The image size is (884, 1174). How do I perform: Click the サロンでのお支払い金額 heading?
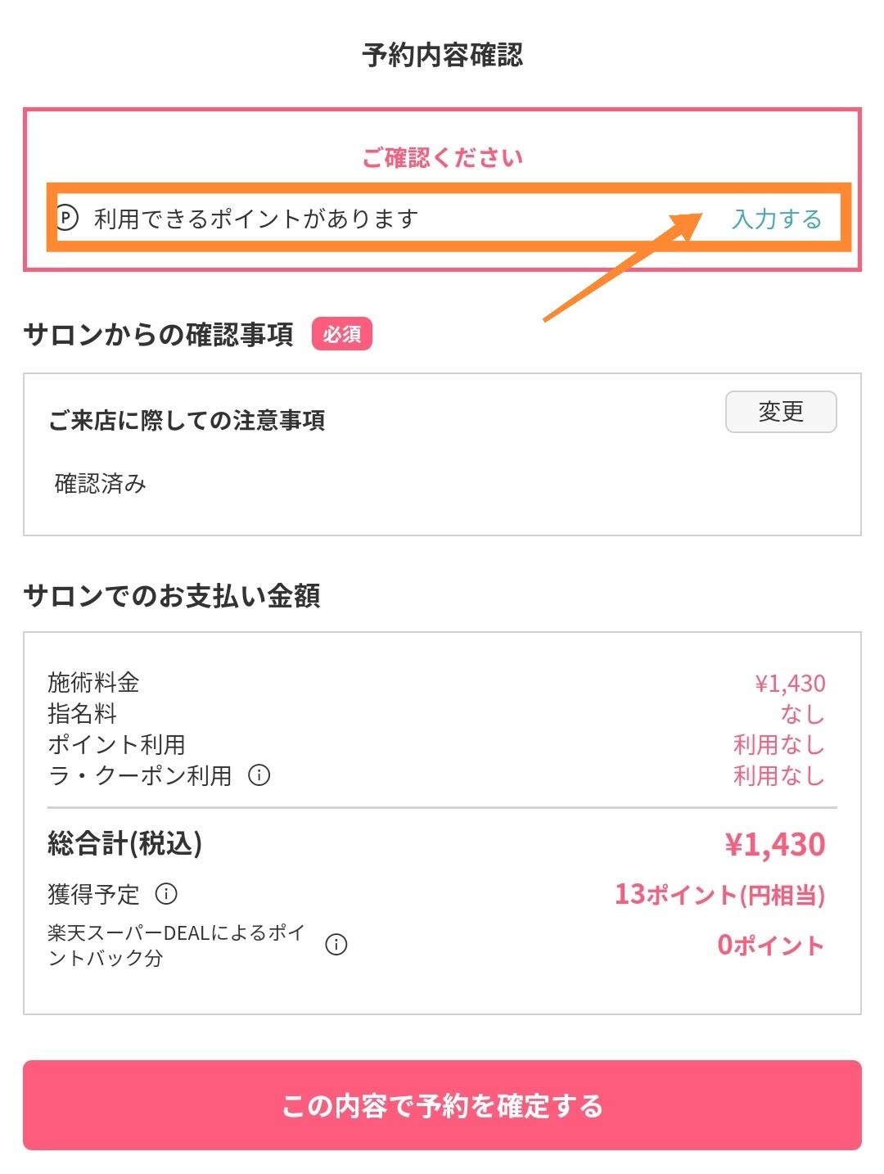(172, 595)
